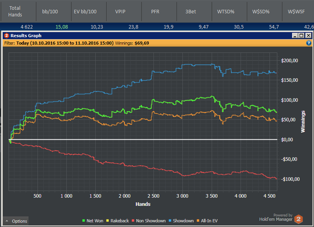Click the $0,00 y-axis label

point(287,139)
